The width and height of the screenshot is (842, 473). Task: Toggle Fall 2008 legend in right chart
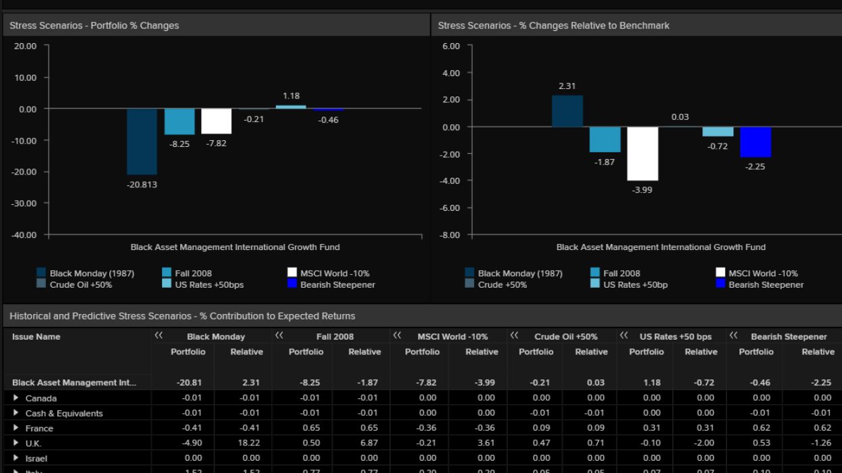621,274
